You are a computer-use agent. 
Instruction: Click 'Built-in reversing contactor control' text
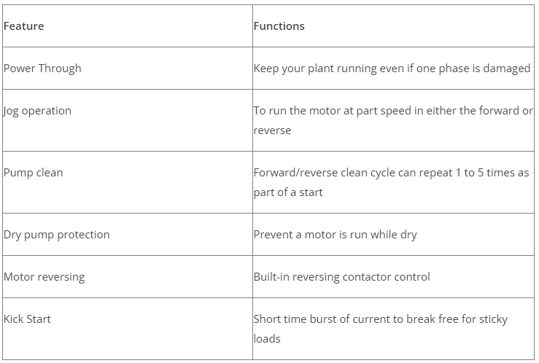point(341,277)
